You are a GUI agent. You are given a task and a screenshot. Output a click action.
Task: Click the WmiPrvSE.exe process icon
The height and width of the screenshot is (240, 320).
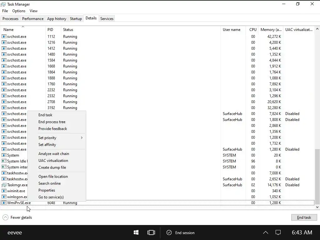(x=4, y=202)
